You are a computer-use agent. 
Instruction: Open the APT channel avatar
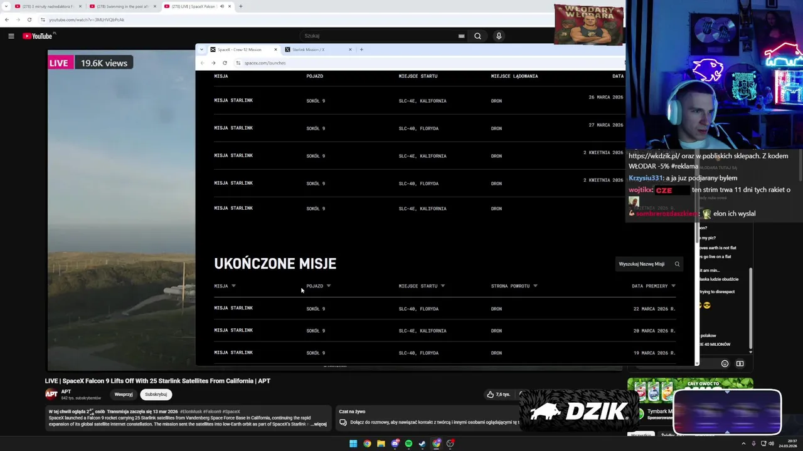pos(51,394)
